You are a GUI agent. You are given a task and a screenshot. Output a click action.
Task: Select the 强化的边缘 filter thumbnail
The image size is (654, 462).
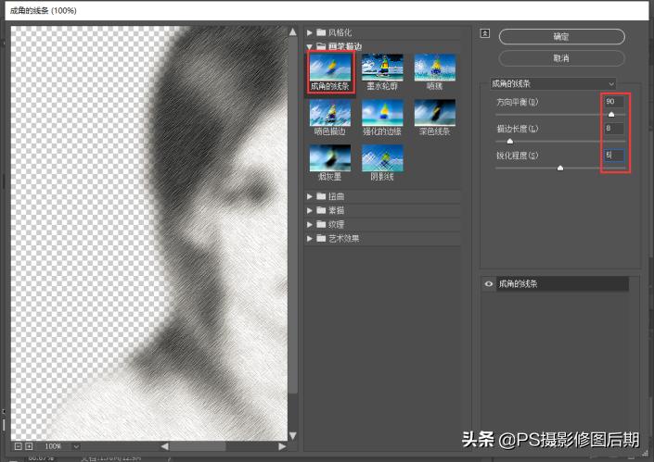(x=382, y=113)
